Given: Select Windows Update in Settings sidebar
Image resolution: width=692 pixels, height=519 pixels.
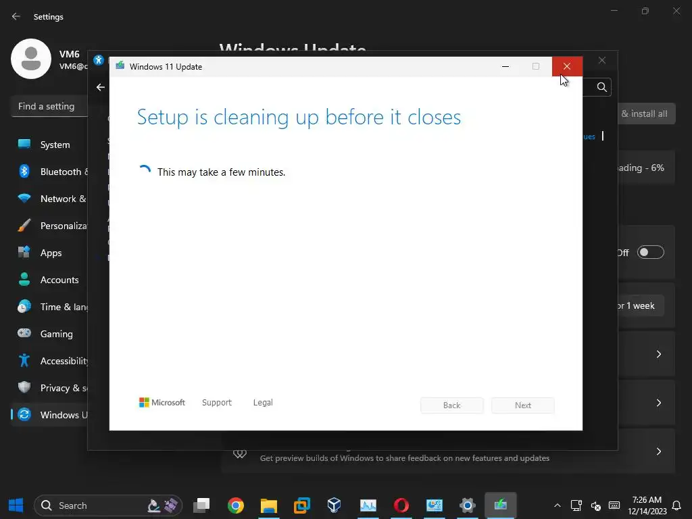Looking at the screenshot, I should point(49,415).
